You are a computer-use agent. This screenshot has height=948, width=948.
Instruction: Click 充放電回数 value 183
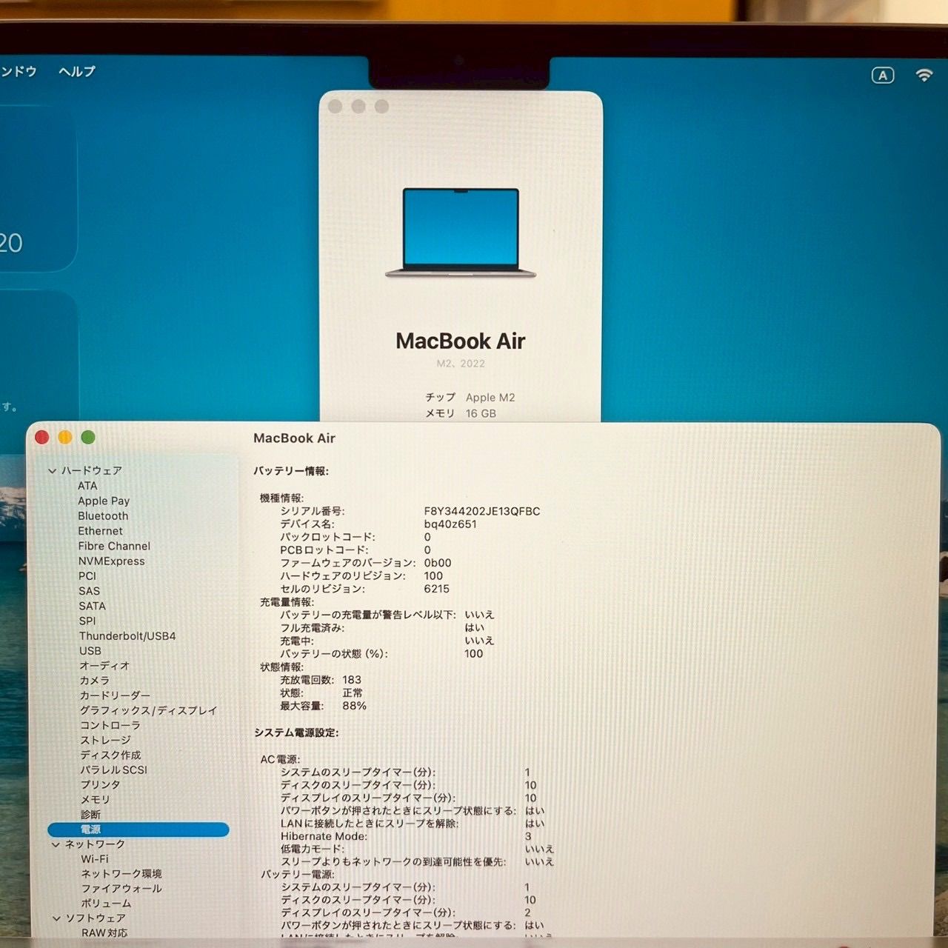352,680
